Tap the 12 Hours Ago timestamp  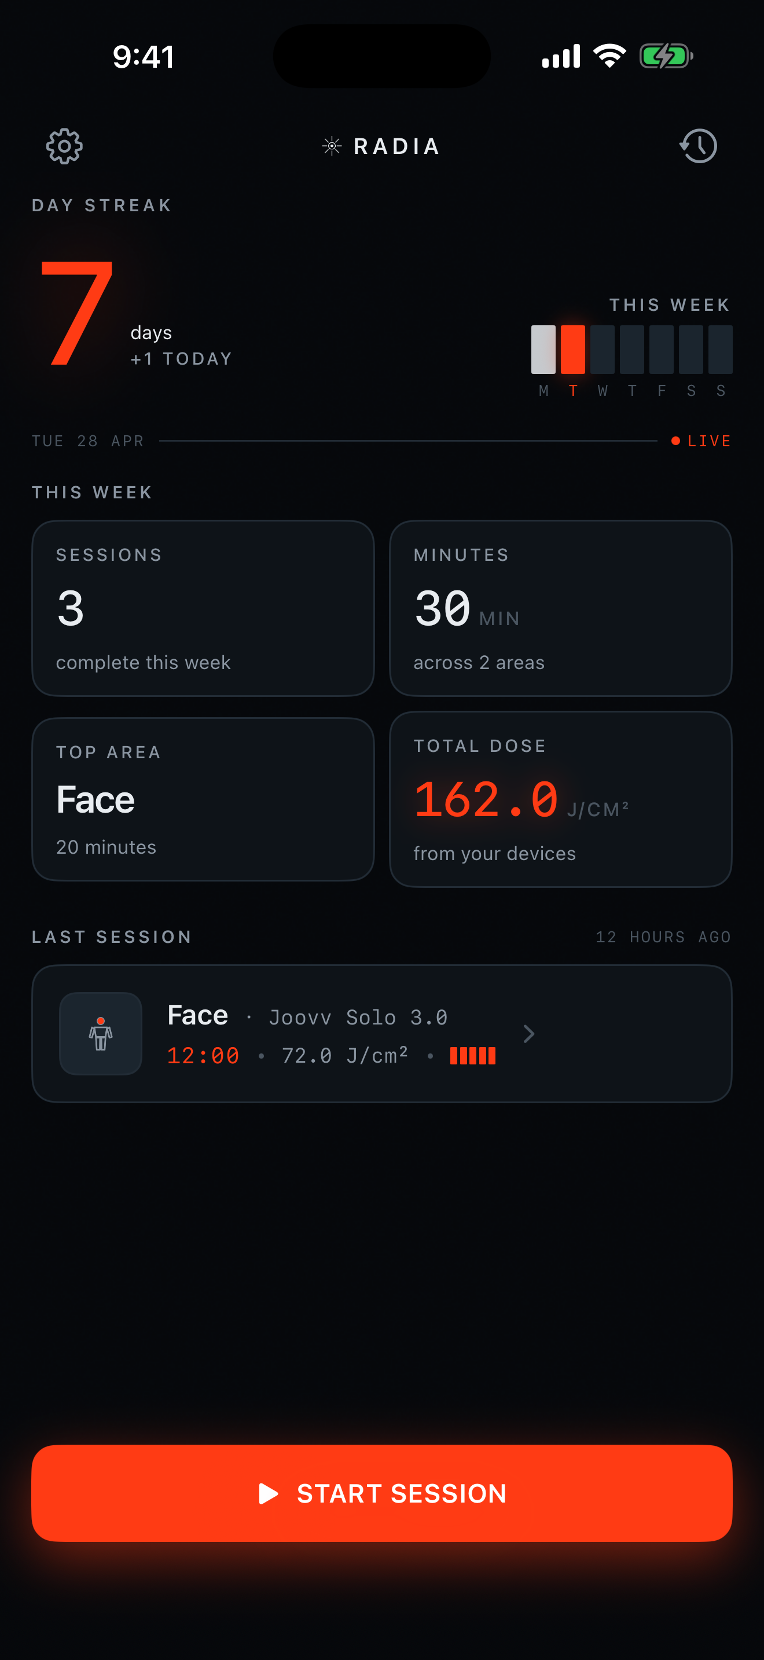(663, 937)
